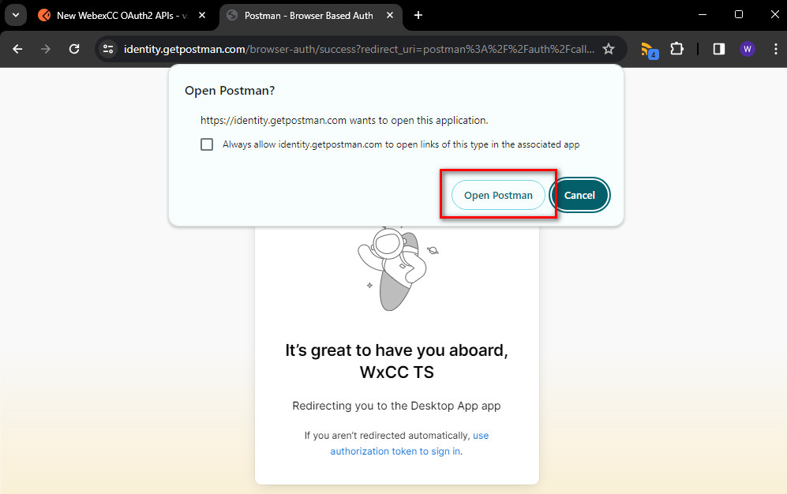Open a new browser tab
Screen dimensions: 787x494
[x=418, y=16]
